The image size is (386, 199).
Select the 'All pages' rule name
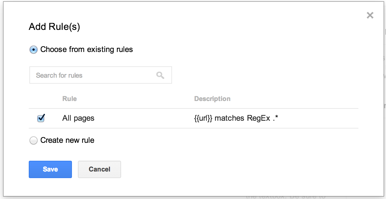[78, 118]
